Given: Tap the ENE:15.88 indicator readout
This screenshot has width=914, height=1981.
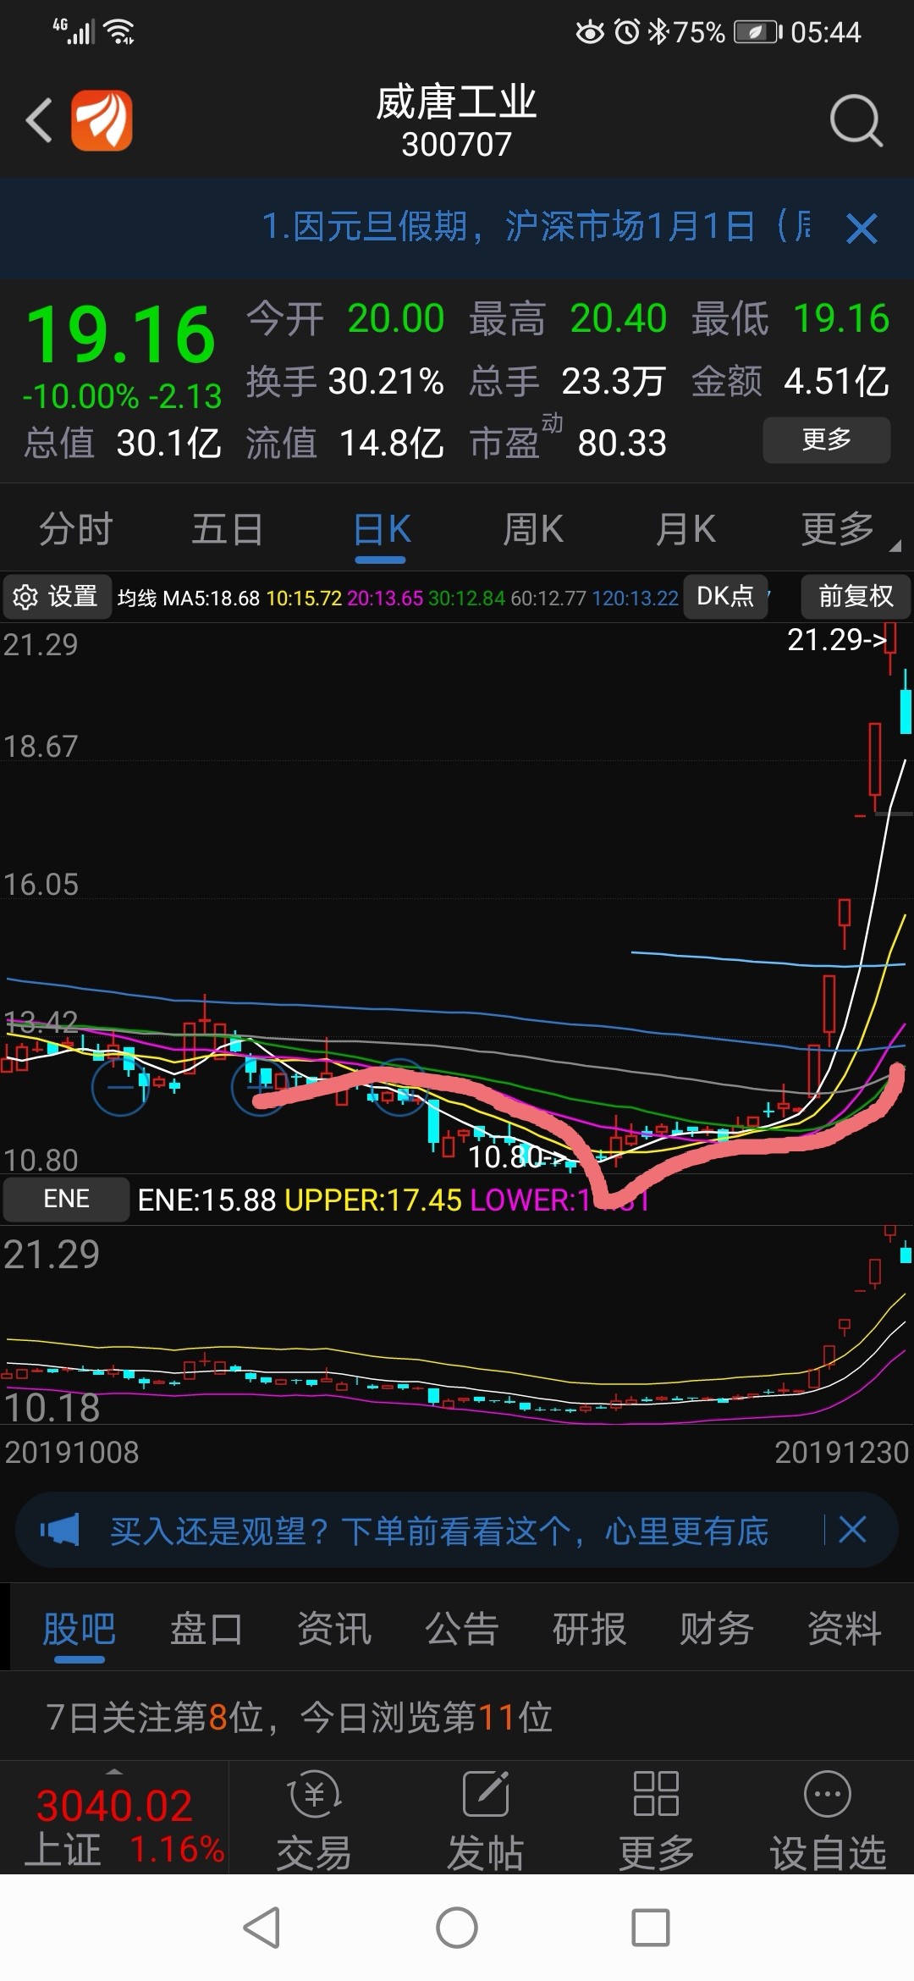Looking at the screenshot, I should coord(206,1200).
